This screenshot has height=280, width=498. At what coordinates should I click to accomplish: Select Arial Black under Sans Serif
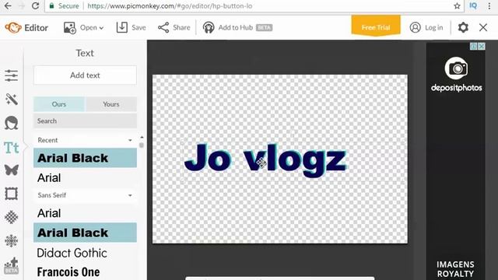85,233
